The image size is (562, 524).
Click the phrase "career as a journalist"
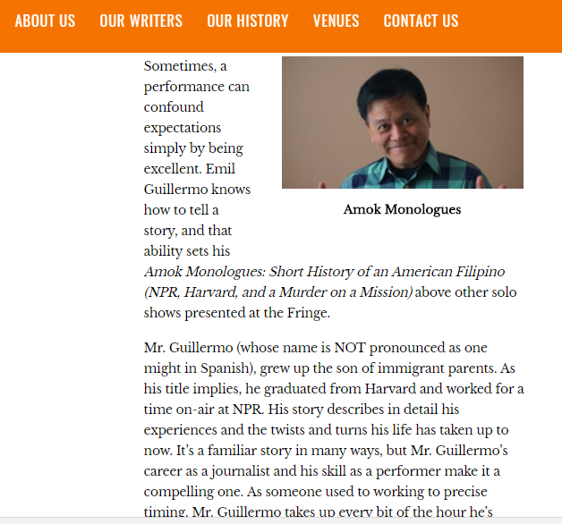pos(207,471)
